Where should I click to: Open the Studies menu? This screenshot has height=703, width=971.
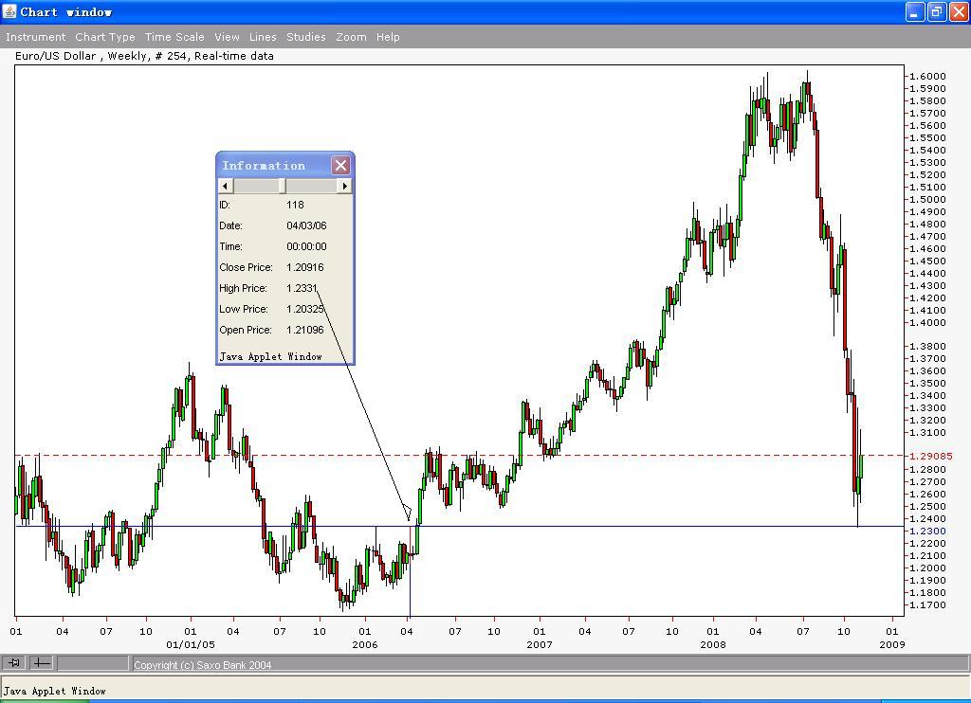coord(306,37)
